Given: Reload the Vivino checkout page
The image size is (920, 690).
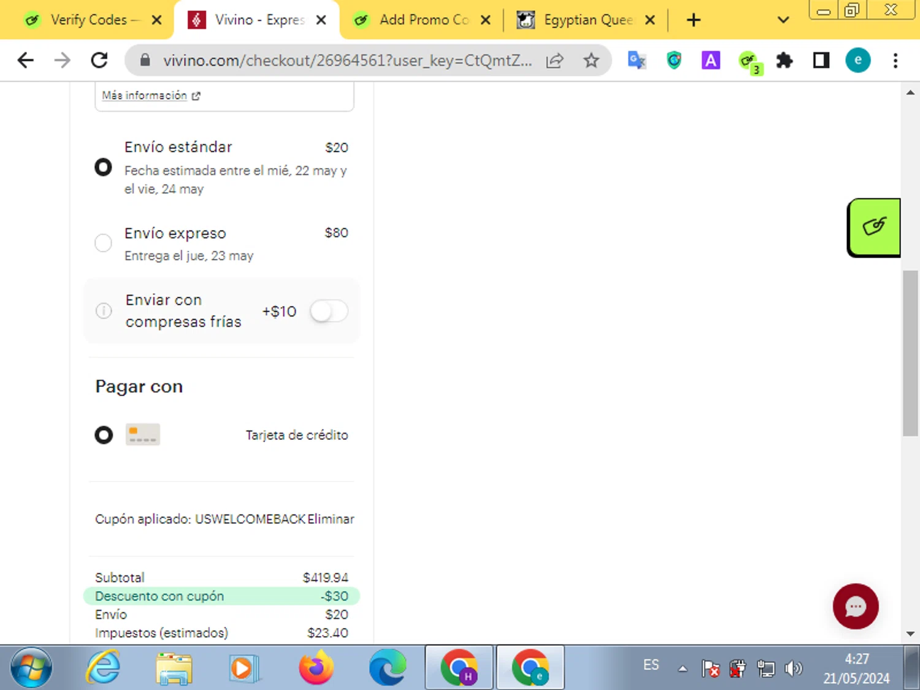Looking at the screenshot, I should pyautogui.click(x=99, y=60).
